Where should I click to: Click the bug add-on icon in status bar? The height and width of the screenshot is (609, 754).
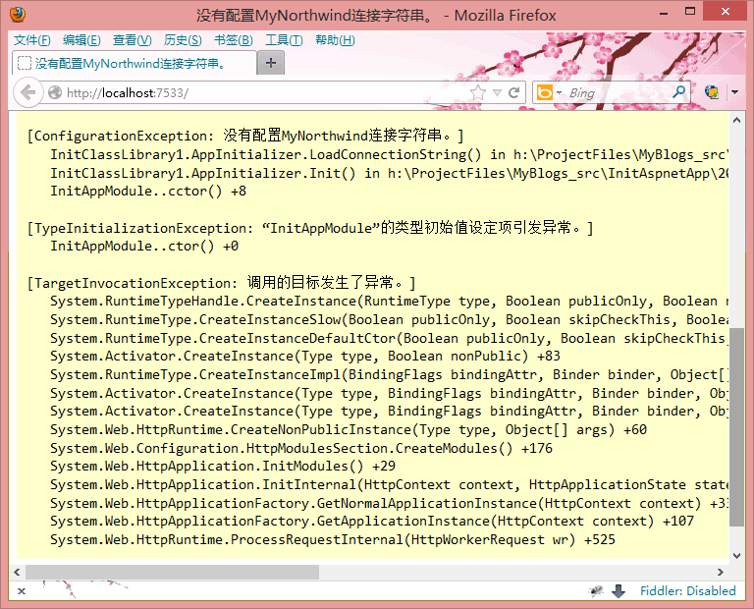pyautogui.click(x=596, y=590)
